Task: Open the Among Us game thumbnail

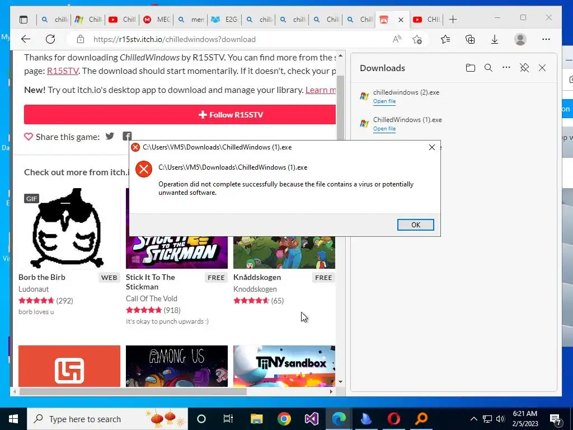Action: 176,366
